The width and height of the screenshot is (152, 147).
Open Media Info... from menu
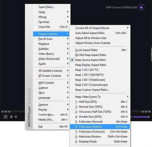[51, 120]
